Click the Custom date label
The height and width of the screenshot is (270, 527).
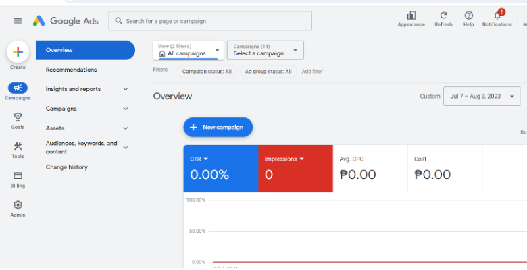430,97
